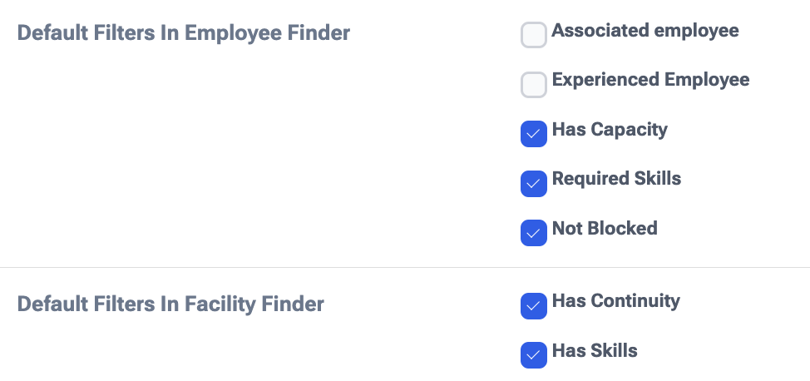Uncheck the Has Skills checkbox

(x=533, y=354)
